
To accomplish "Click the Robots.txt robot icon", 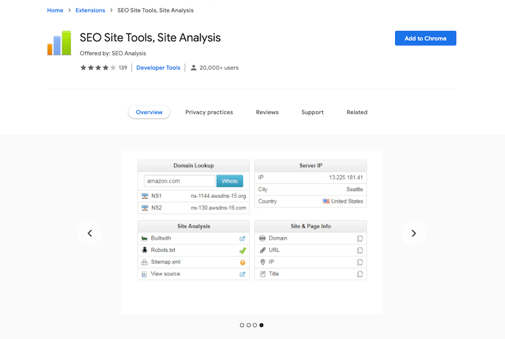I will (145, 250).
